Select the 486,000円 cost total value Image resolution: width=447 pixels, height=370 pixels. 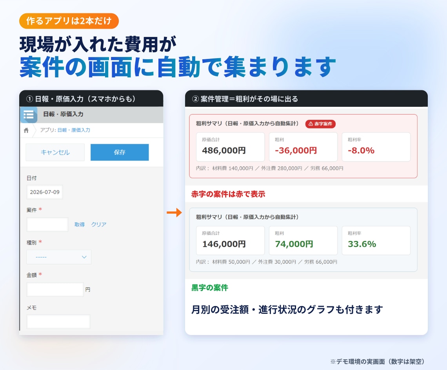tap(224, 150)
